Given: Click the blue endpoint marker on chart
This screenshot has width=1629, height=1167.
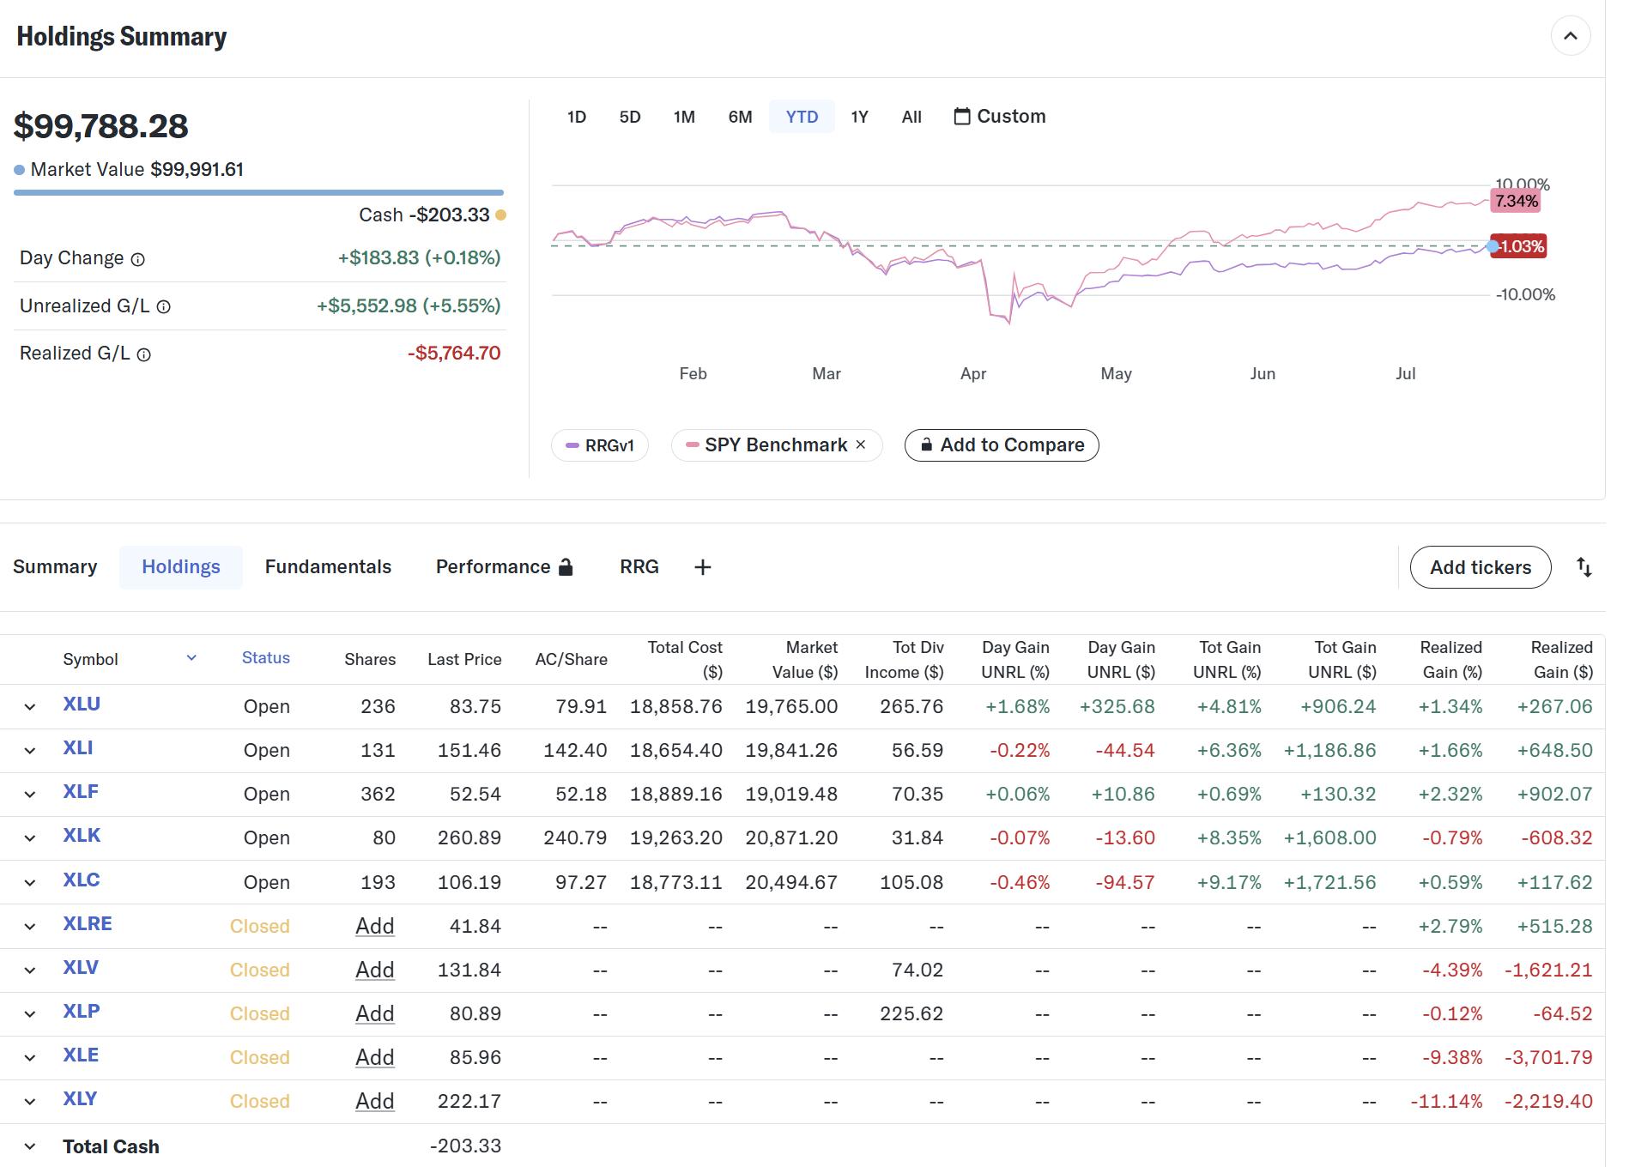Looking at the screenshot, I should pos(1493,247).
